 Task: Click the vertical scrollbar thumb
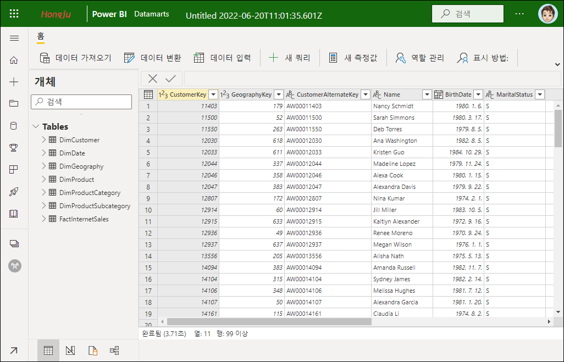(x=558, y=129)
